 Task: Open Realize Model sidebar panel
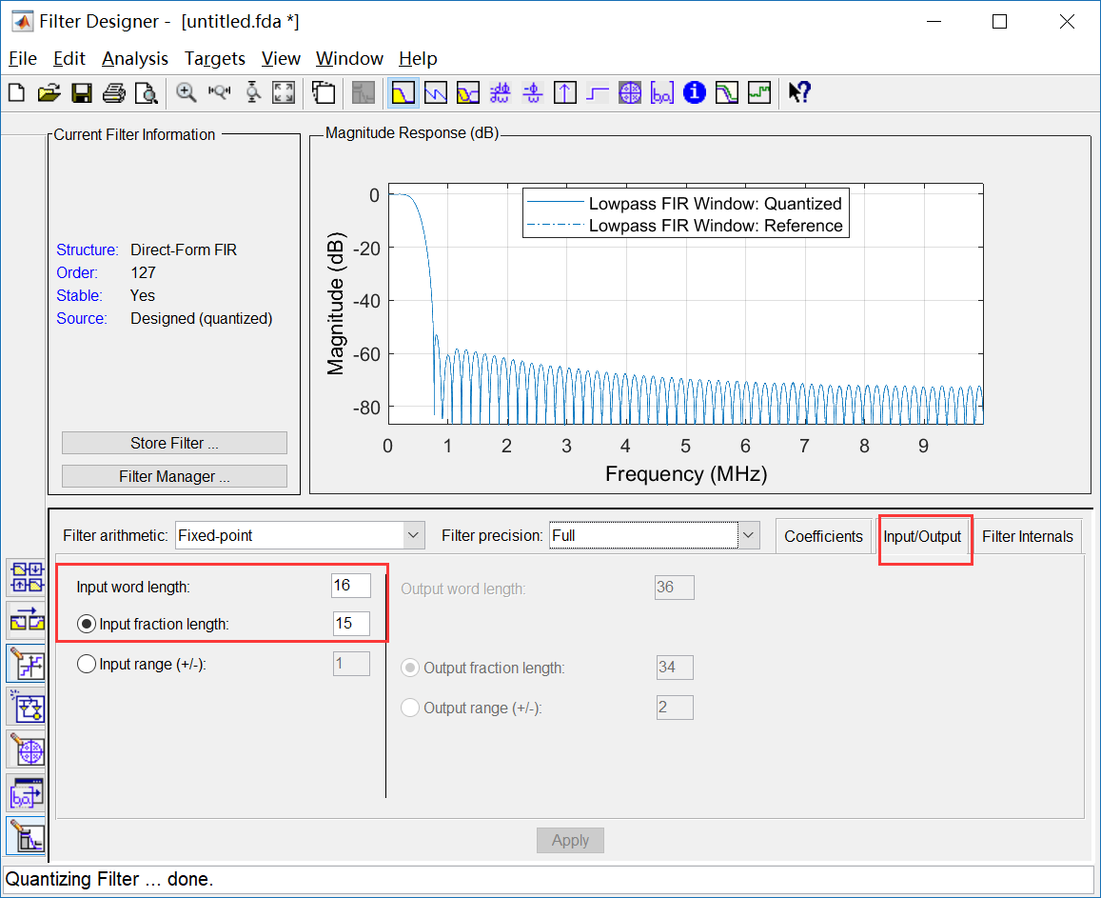(27, 707)
